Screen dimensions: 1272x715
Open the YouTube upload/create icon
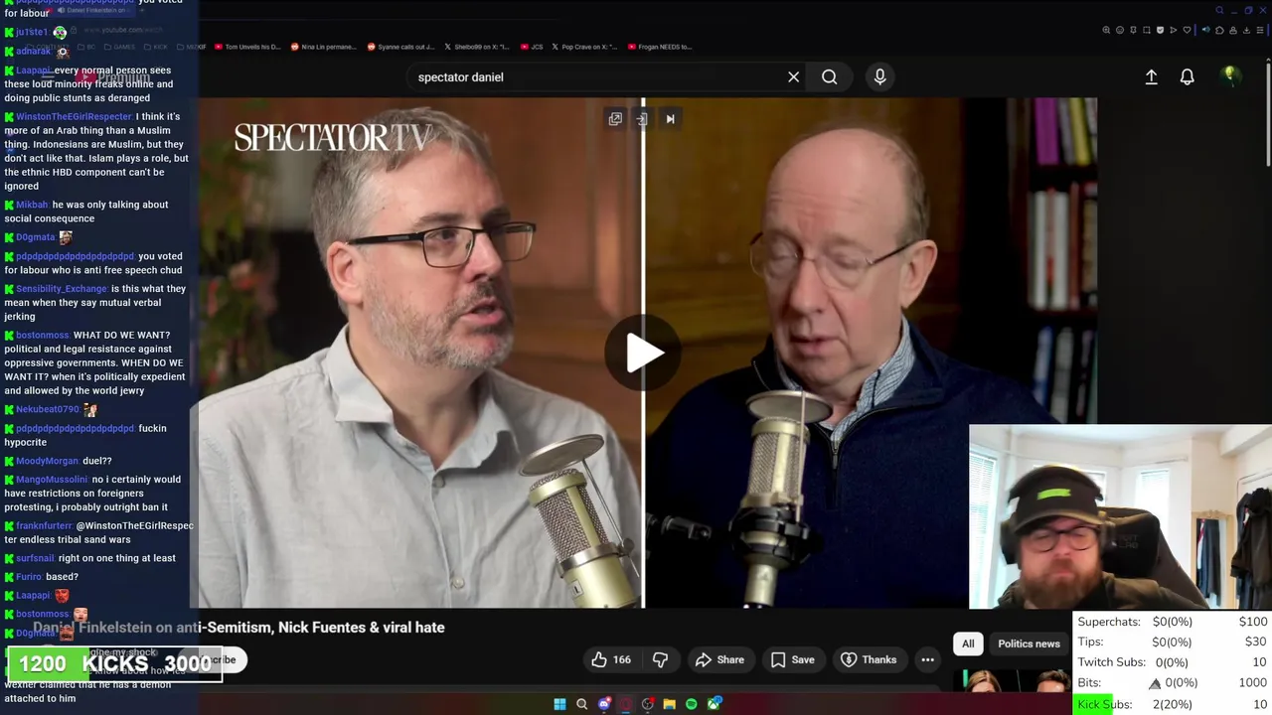1151,76
